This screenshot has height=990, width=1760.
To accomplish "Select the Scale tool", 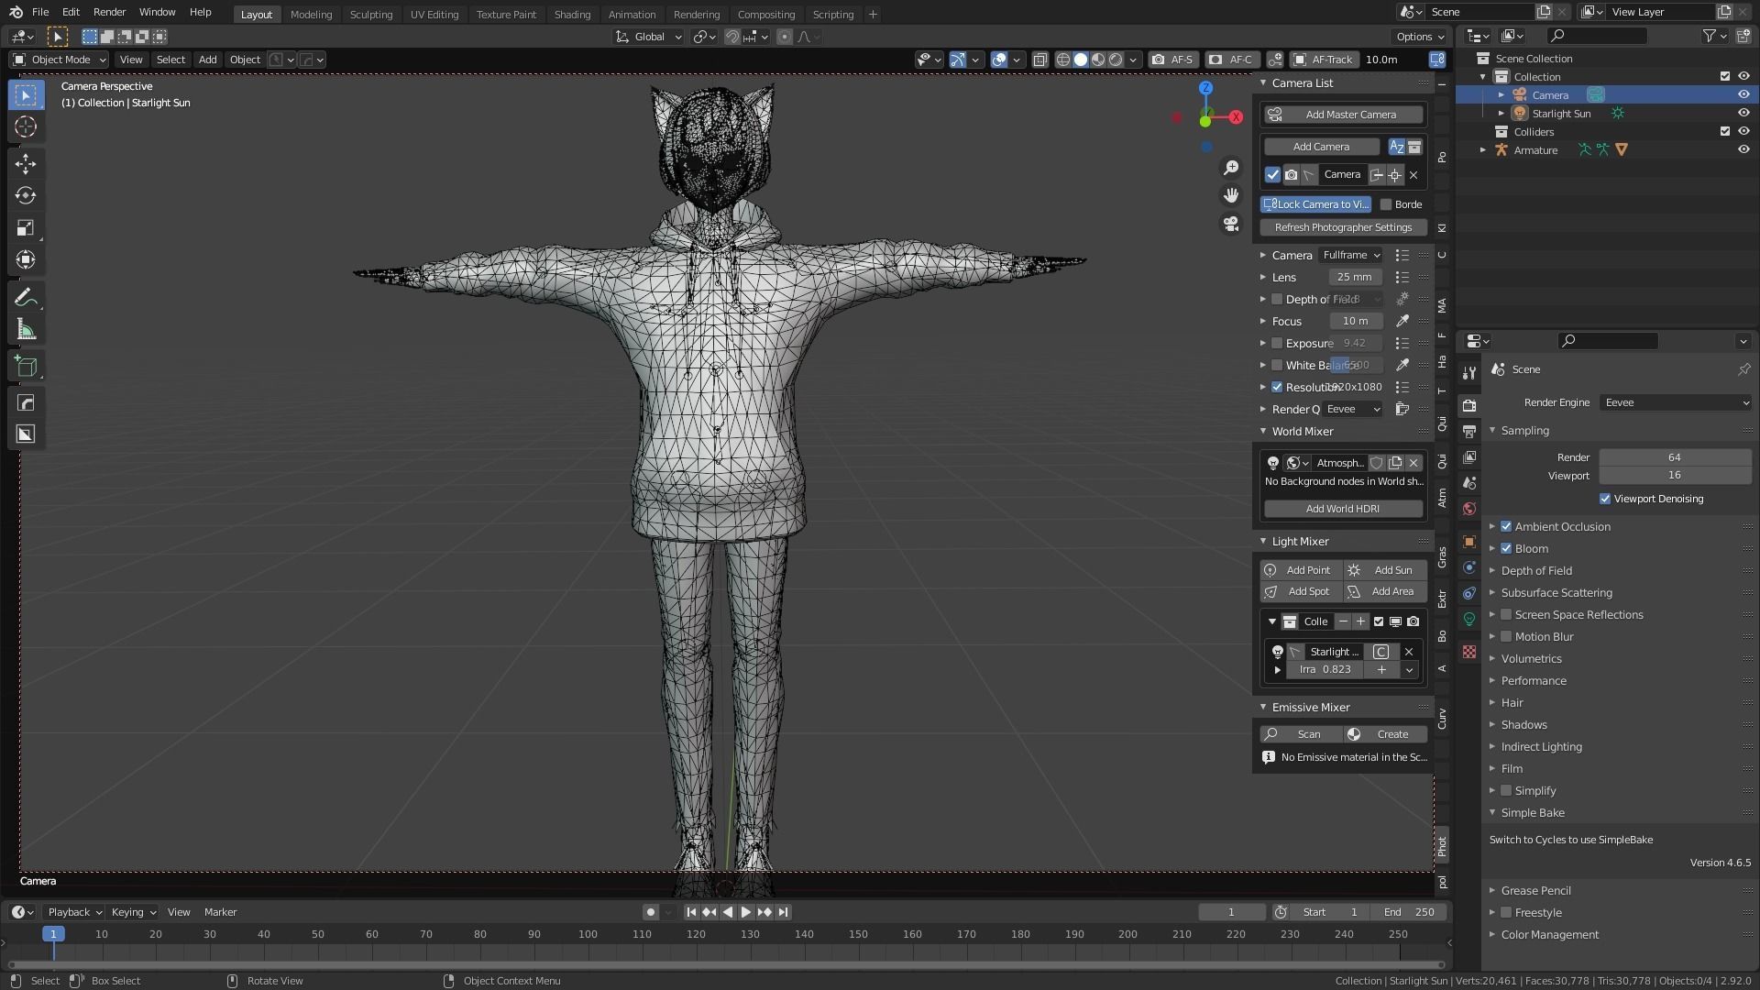I will (26, 227).
